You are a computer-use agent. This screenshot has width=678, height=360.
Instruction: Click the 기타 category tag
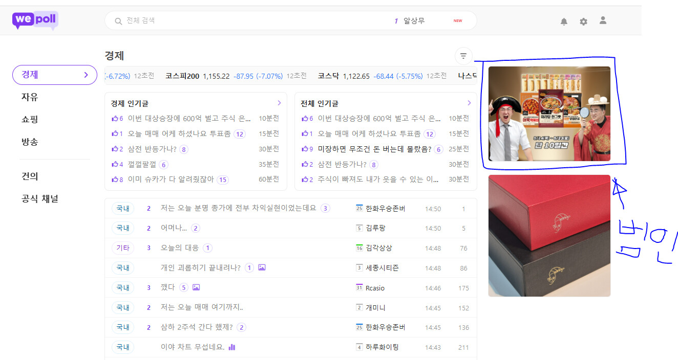(x=123, y=248)
